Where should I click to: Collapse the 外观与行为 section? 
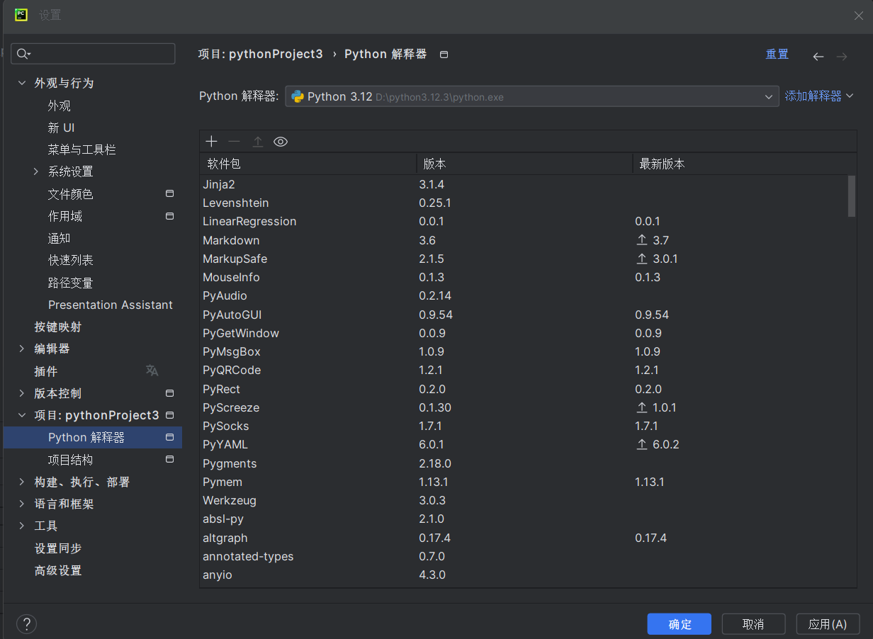[22, 83]
